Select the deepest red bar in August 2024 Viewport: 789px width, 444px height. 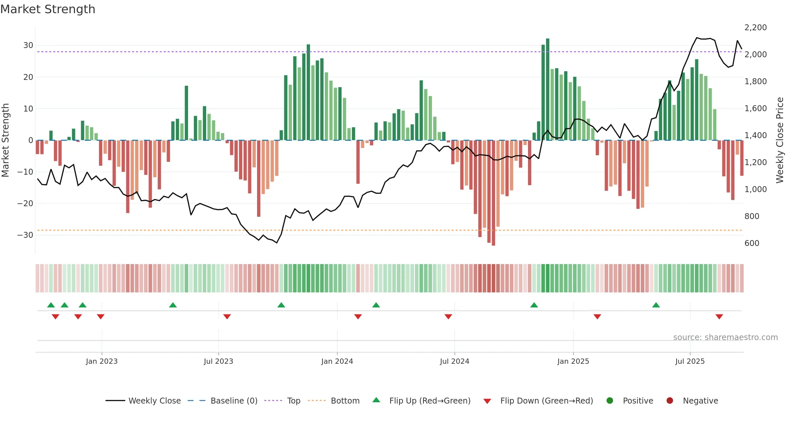[x=493, y=193]
